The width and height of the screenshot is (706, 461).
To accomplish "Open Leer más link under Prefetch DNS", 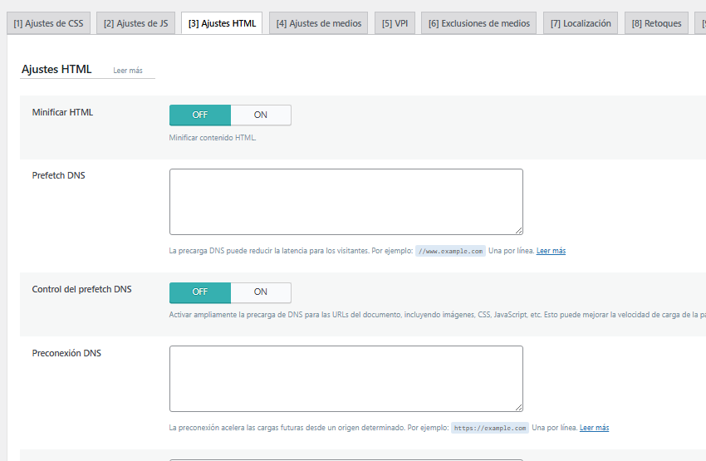I will (551, 251).
